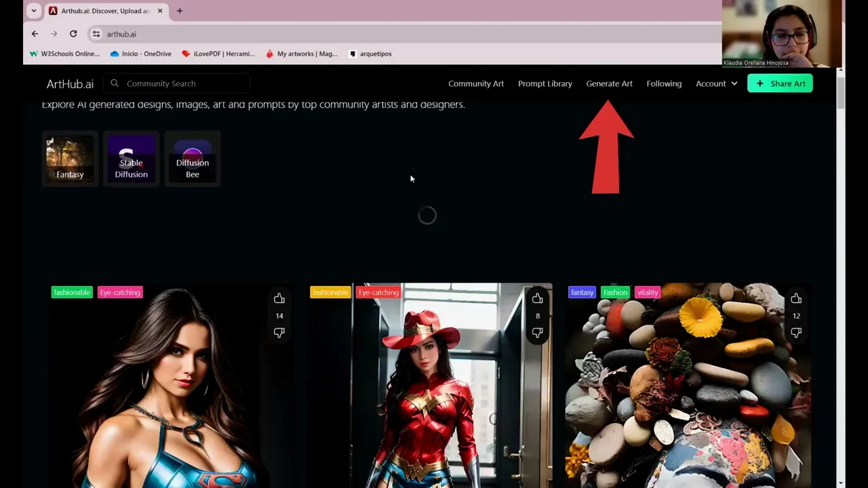The width and height of the screenshot is (868, 488).
Task: Open W3Schools Online bookmark
Action: tap(64, 54)
